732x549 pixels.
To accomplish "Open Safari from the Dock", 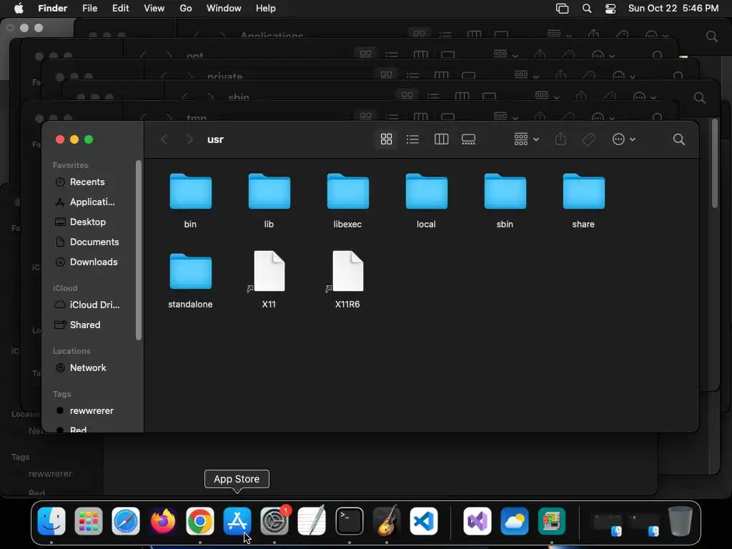I will (126, 521).
